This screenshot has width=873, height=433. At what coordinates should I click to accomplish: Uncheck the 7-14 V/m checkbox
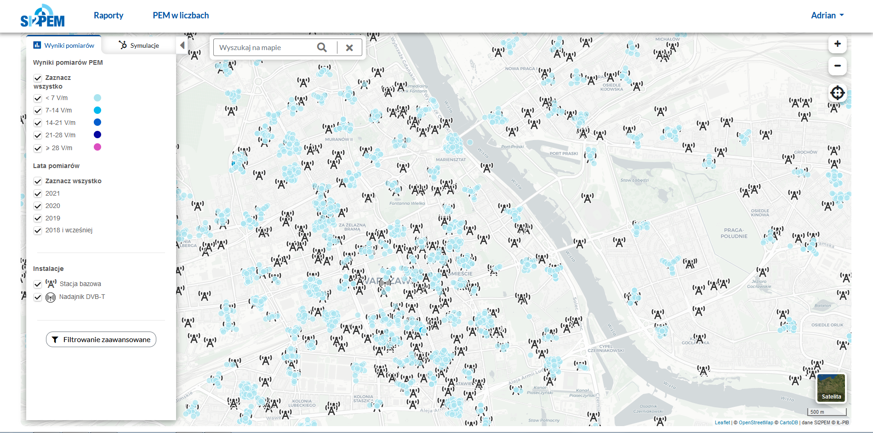[38, 111]
